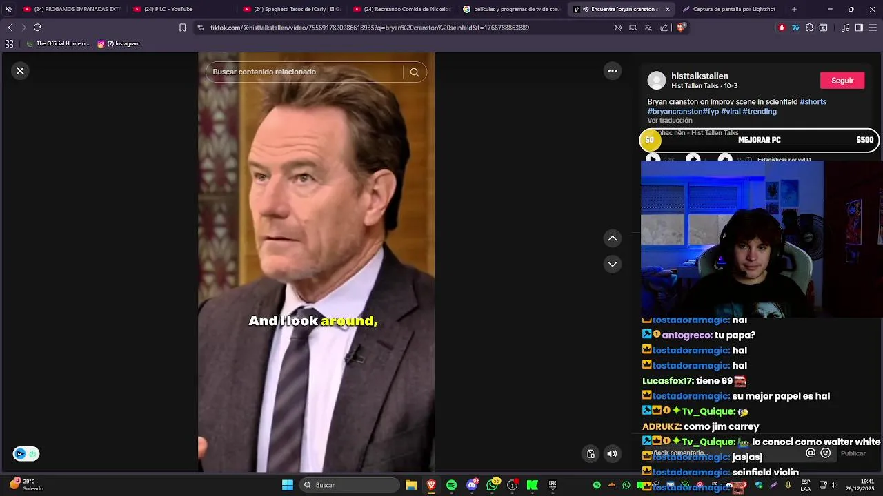
Task: Click the #bryancranston hashtag
Action: (675, 112)
